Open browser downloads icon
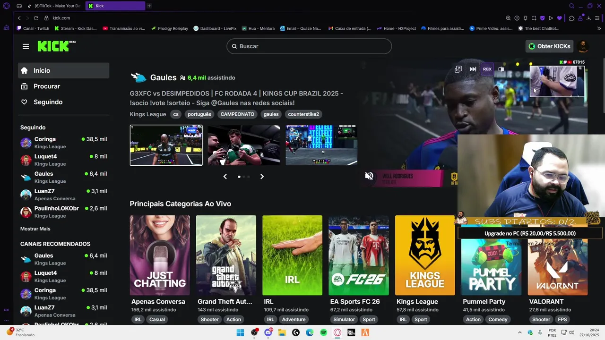 (x=588, y=18)
